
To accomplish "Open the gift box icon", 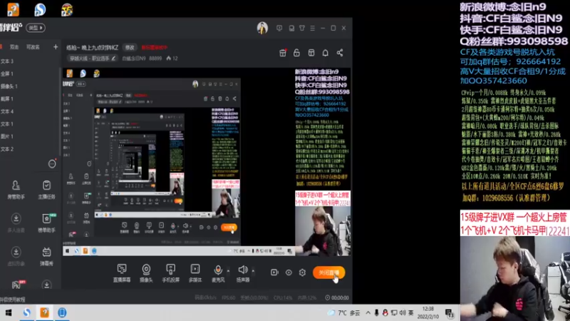I will pyautogui.click(x=283, y=53).
